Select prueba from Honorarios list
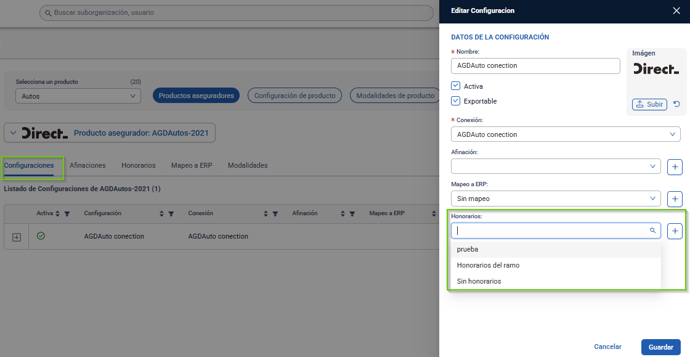Image resolution: width=690 pixels, height=357 pixels. pos(556,249)
